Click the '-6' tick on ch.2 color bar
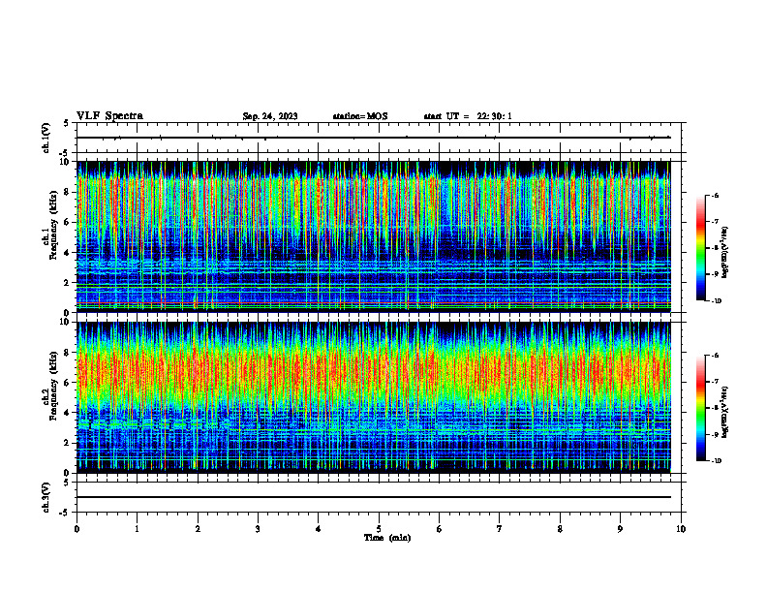Screen dimensions: 767x593 (x=716, y=356)
